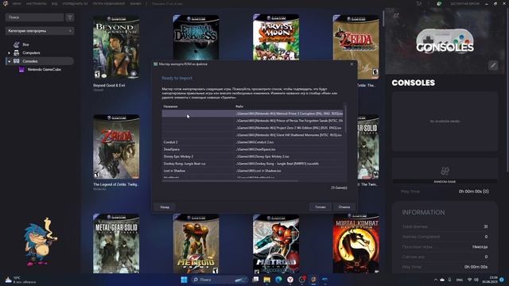Select Zelda Twilight Princess cover

[116, 147]
